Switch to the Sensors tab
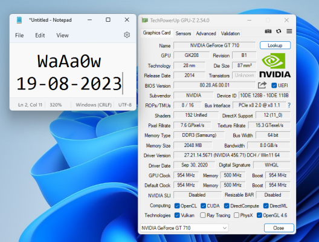Screen dimensions: 319x242 tap(183, 33)
